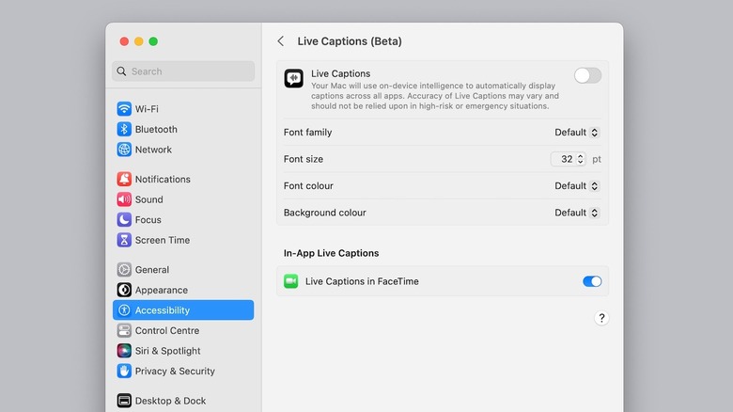Click the Search field
This screenshot has width=733, height=412.
pyautogui.click(x=183, y=71)
